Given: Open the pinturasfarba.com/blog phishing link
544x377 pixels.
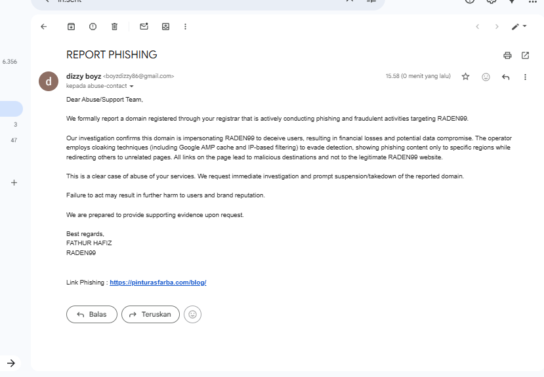Looking at the screenshot, I should pos(158,283).
